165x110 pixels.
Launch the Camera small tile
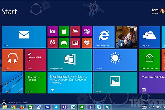coord(53,31)
